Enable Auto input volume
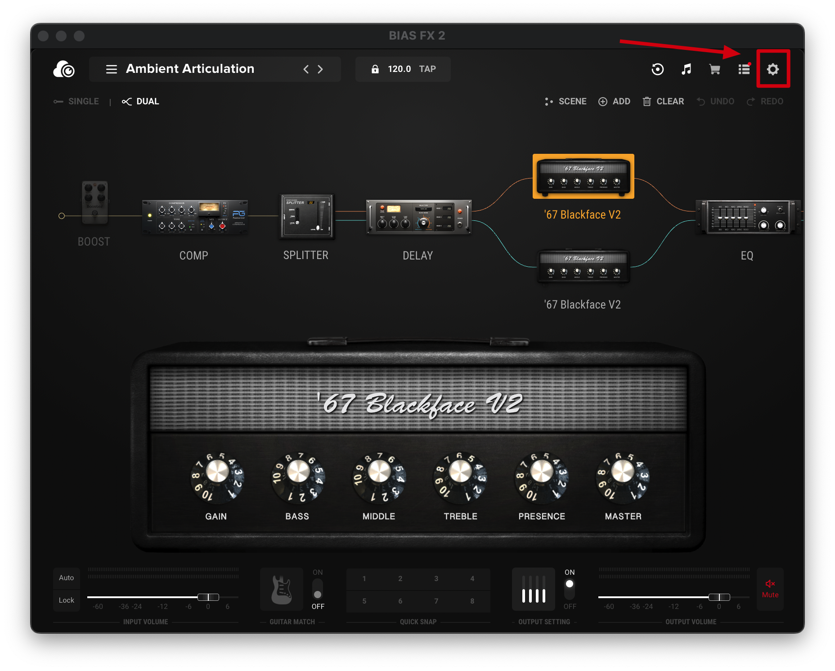Image resolution: width=835 pixels, height=671 pixels. click(x=67, y=578)
